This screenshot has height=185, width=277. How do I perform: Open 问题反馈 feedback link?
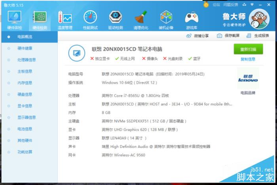tap(231, 5)
